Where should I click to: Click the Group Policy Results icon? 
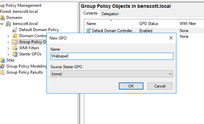[x=2, y=72]
